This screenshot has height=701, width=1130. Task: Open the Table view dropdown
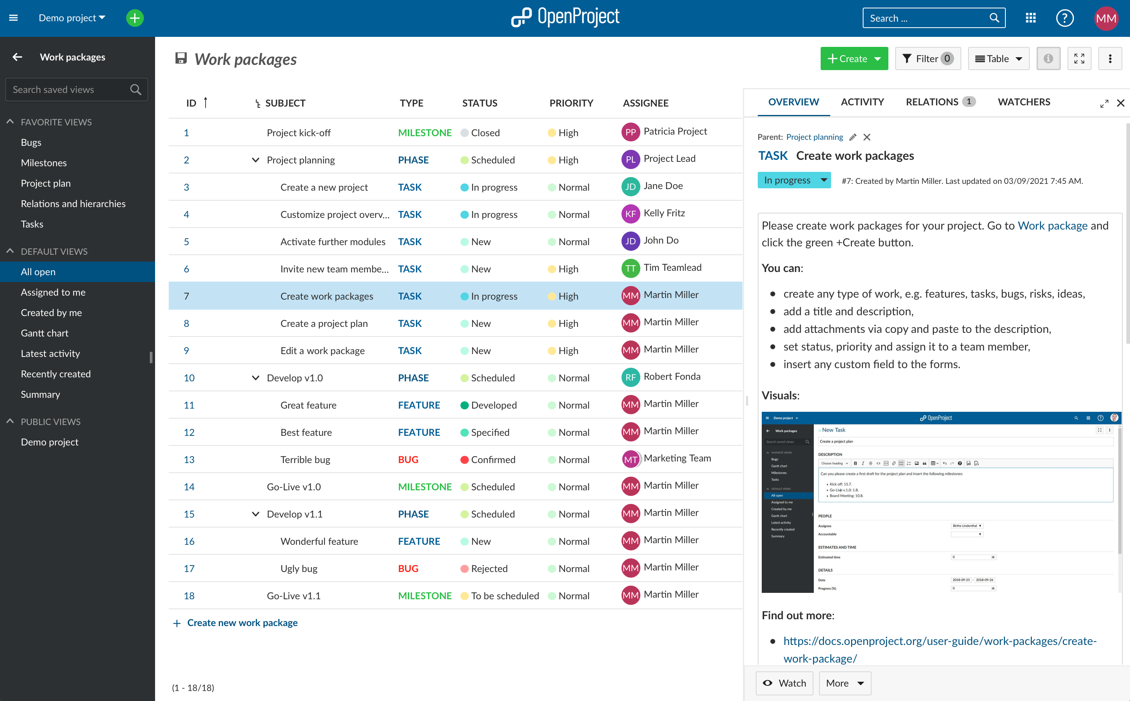pyautogui.click(x=998, y=58)
